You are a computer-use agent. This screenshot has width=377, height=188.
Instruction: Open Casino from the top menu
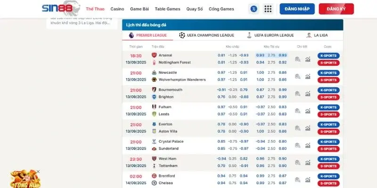click(117, 9)
